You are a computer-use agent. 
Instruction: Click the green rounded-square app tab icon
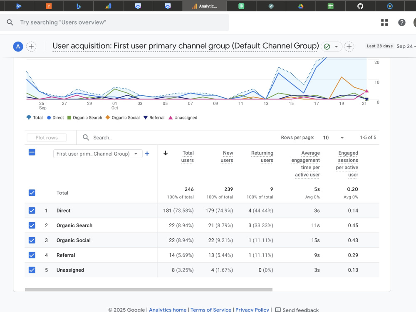[241, 6]
